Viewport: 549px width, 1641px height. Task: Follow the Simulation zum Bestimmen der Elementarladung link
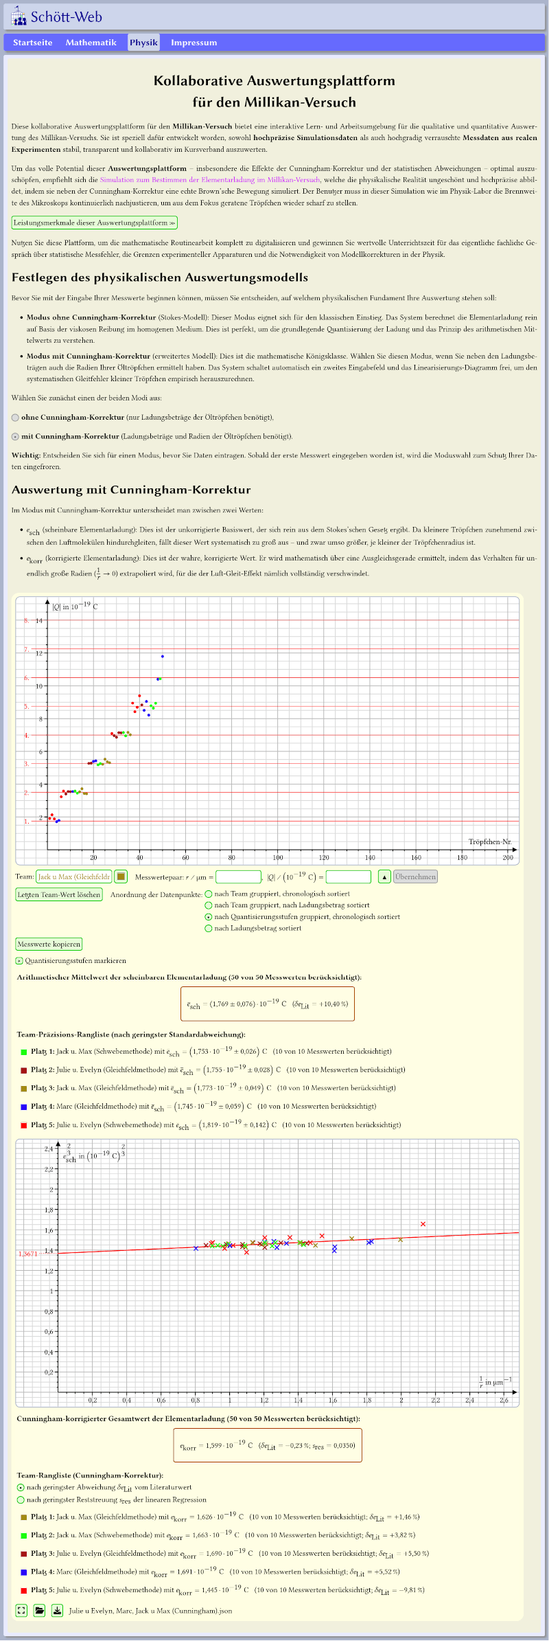coord(210,179)
